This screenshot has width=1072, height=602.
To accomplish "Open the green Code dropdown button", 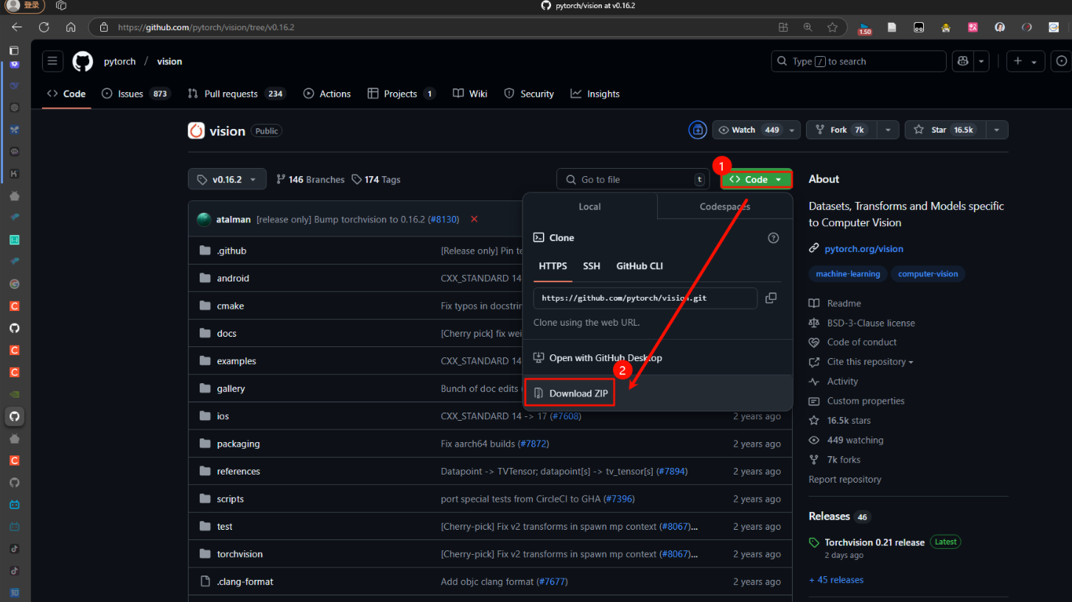I will click(x=756, y=179).
